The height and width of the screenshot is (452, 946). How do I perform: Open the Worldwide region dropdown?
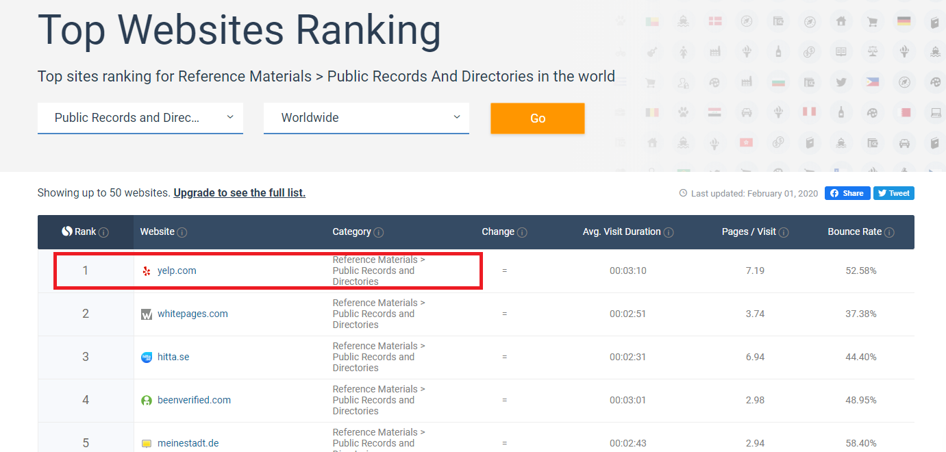click(x=366, y=118)
